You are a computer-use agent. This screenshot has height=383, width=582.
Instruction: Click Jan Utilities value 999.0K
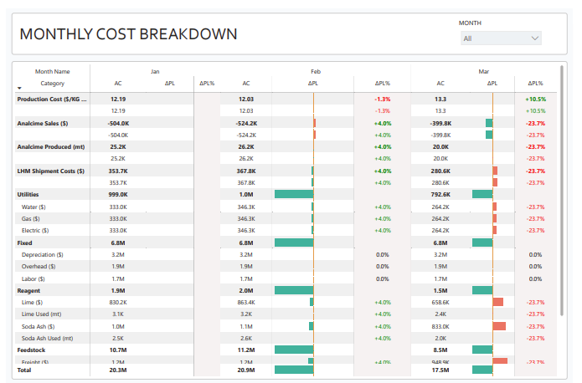tap(118, 194)
